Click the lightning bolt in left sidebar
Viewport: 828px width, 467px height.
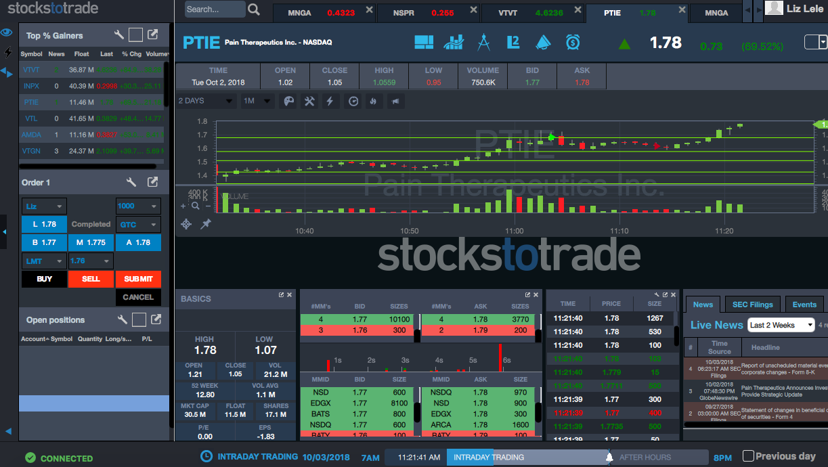(8, 51)
